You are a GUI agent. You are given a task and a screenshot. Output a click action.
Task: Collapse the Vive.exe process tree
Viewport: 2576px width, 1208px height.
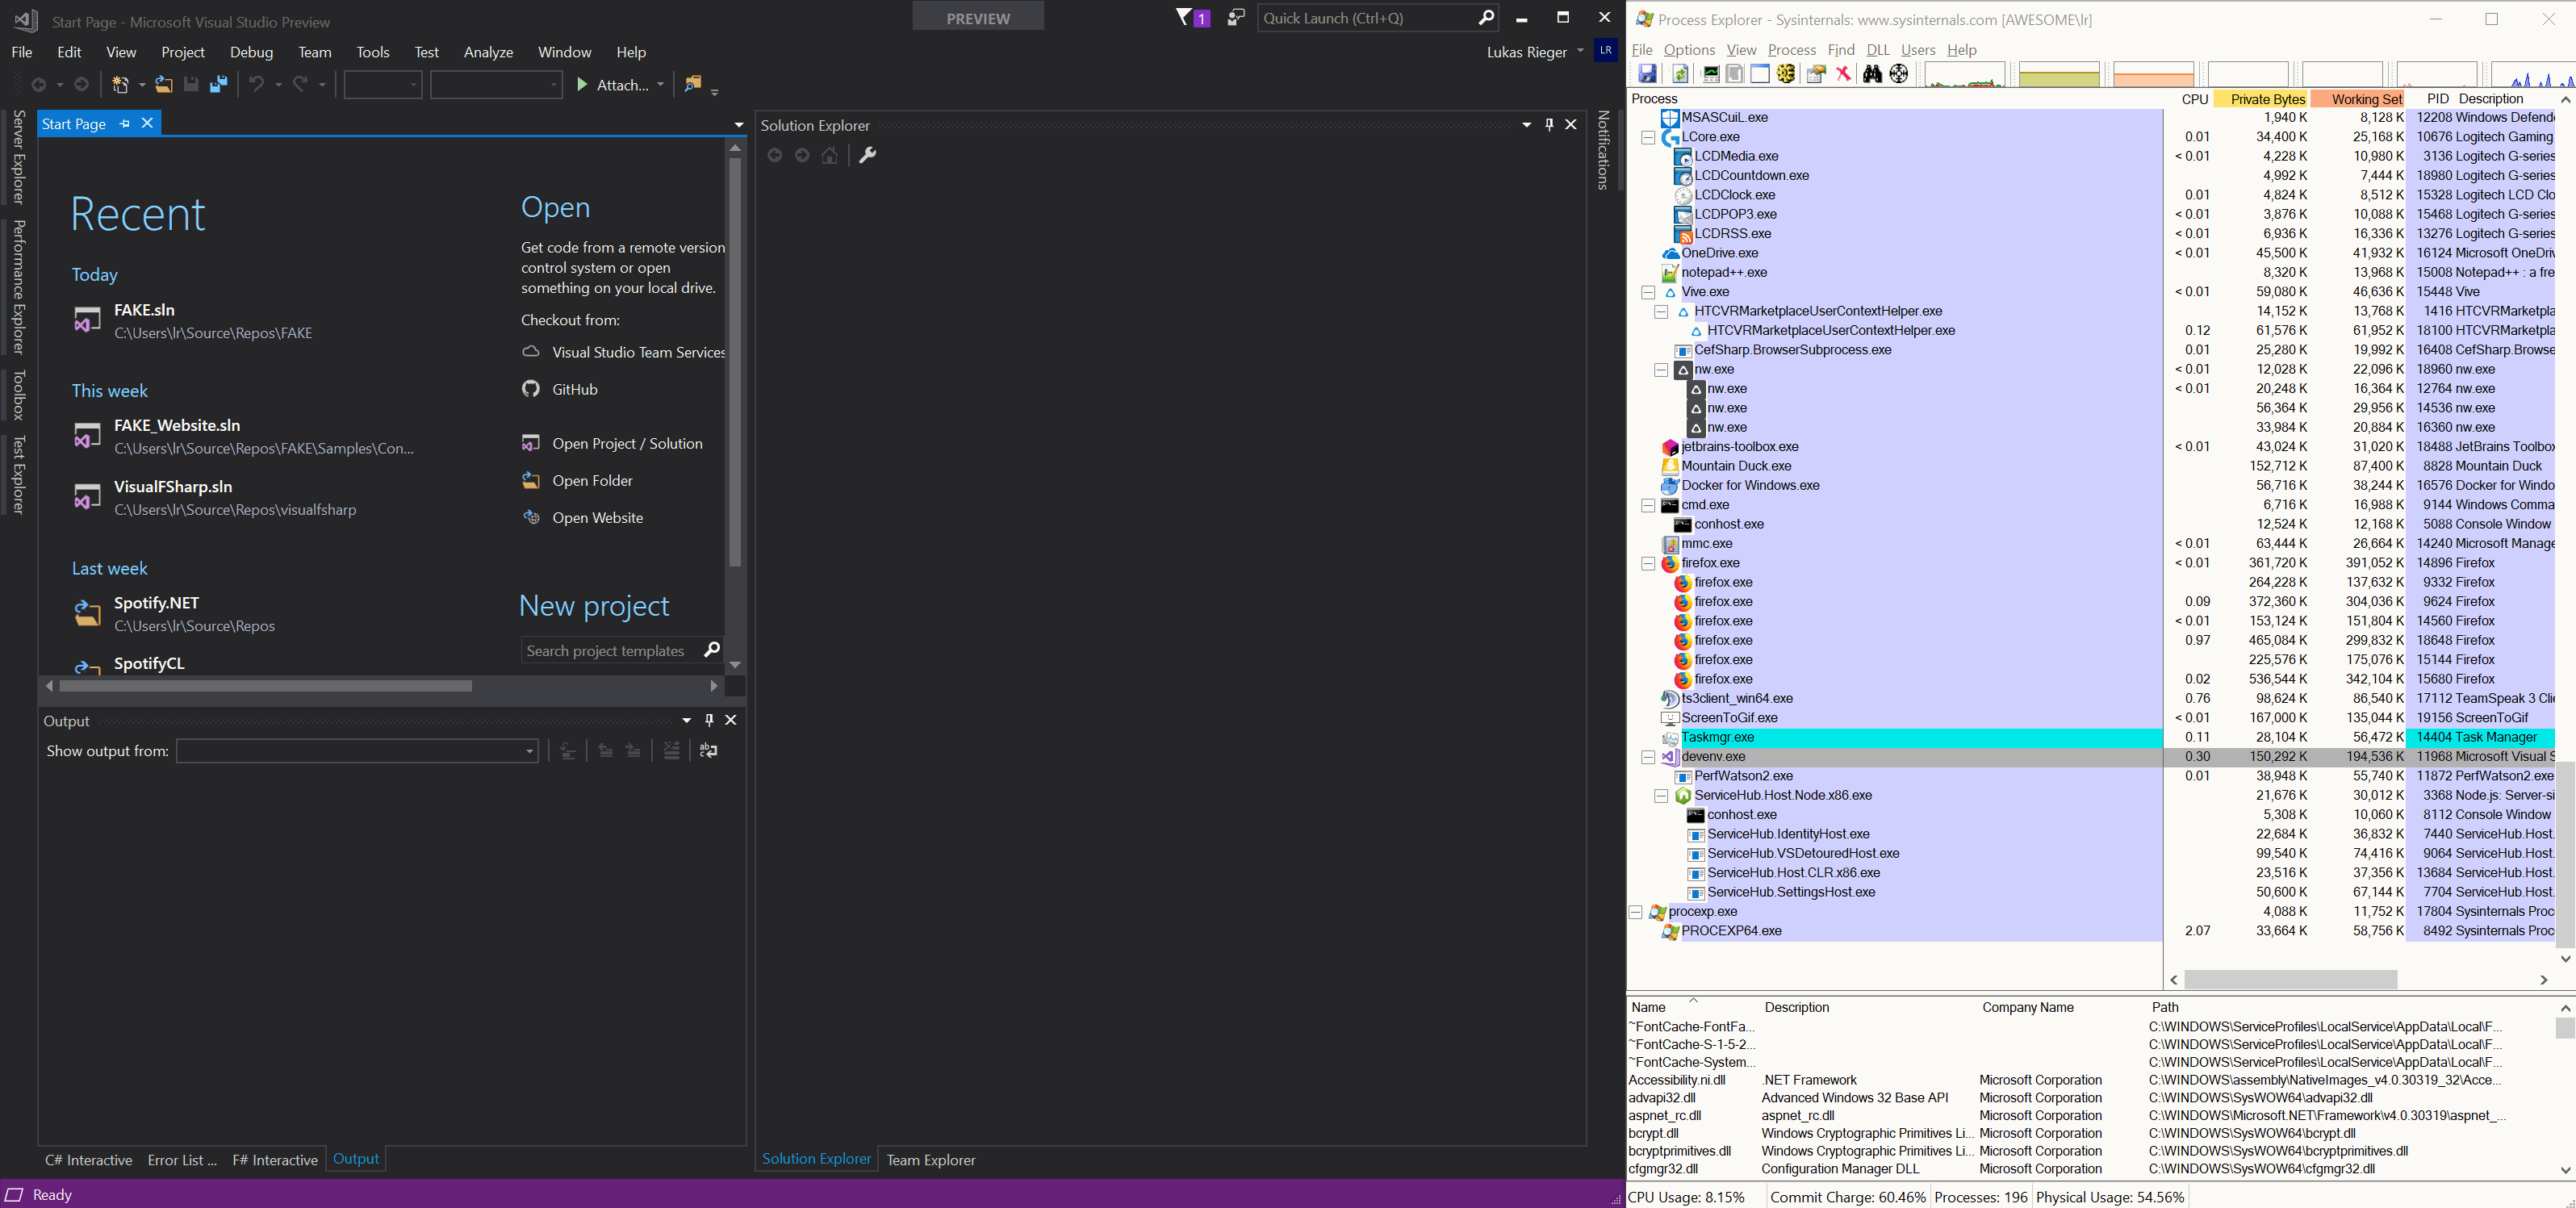point(1648,292)
